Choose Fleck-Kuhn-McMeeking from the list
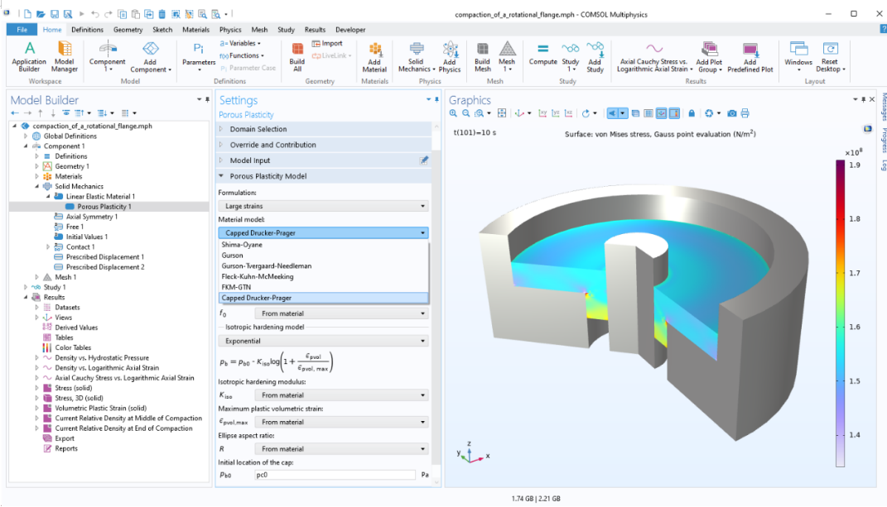The height and width of the screenshot is (507, 887). pos(324,276)
